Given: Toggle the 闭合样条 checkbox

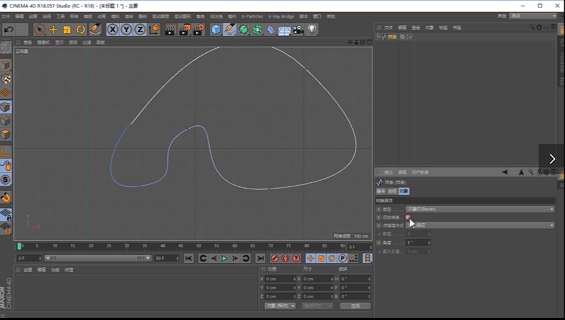Looking at the screenshot, I should tap(408, 217).
